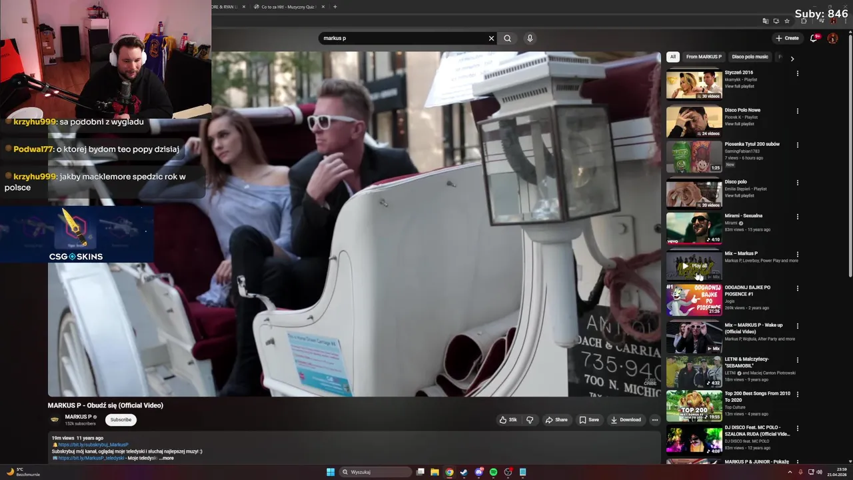This screenshot has height=480, width=853.
Task: Download the video
Action: [626, 420]
